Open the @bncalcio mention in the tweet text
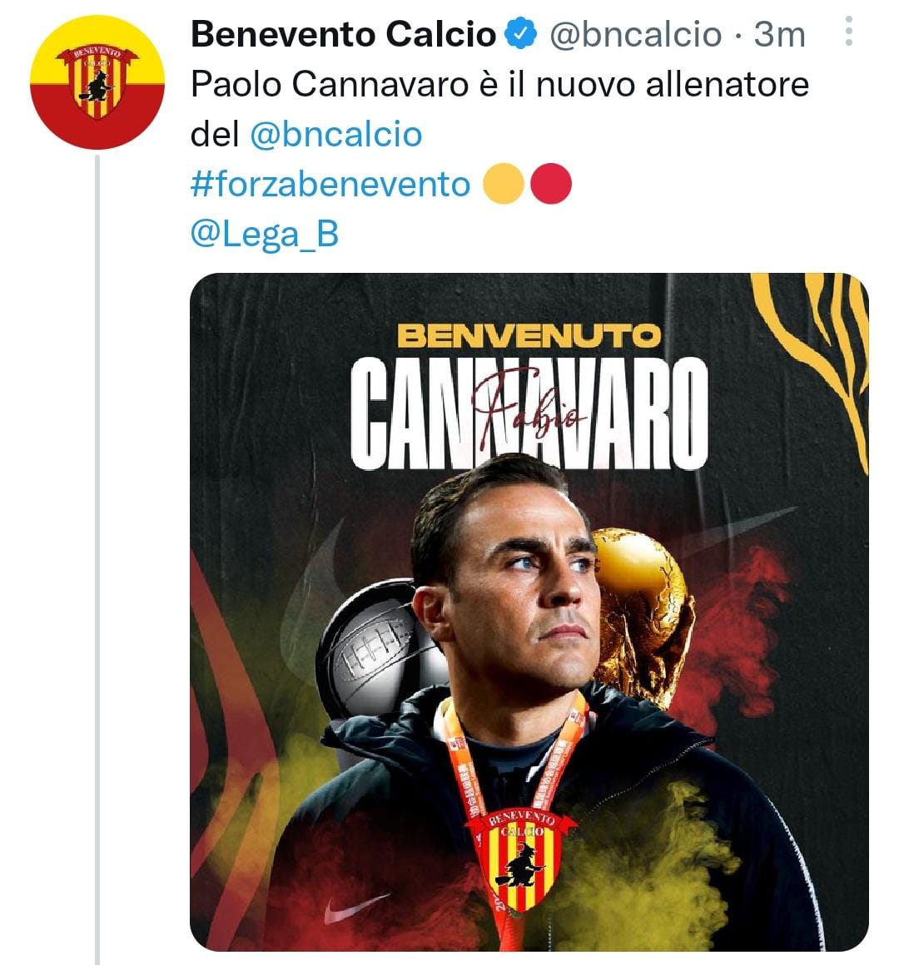The image size is (899, 965). point(336,134)
